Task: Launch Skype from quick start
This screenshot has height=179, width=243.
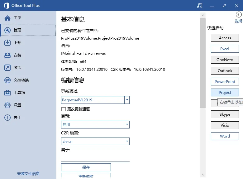Action: click(225, 114)
